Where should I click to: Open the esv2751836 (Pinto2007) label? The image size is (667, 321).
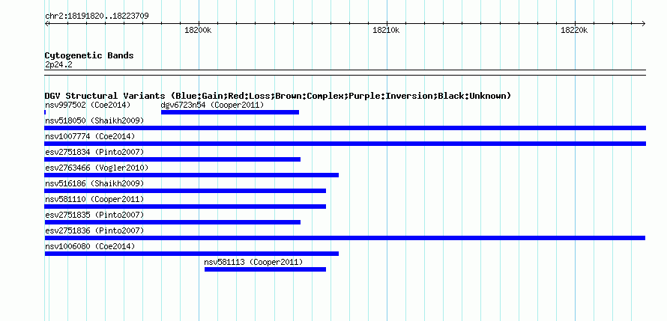94,230
